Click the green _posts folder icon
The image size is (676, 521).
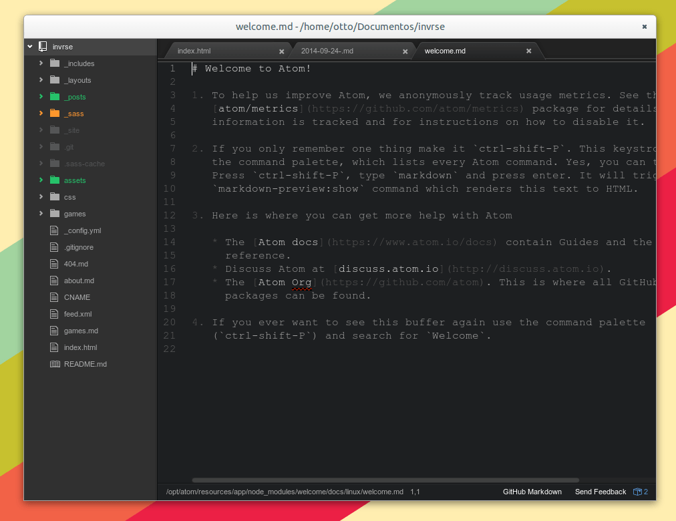(x=55, y=97)
